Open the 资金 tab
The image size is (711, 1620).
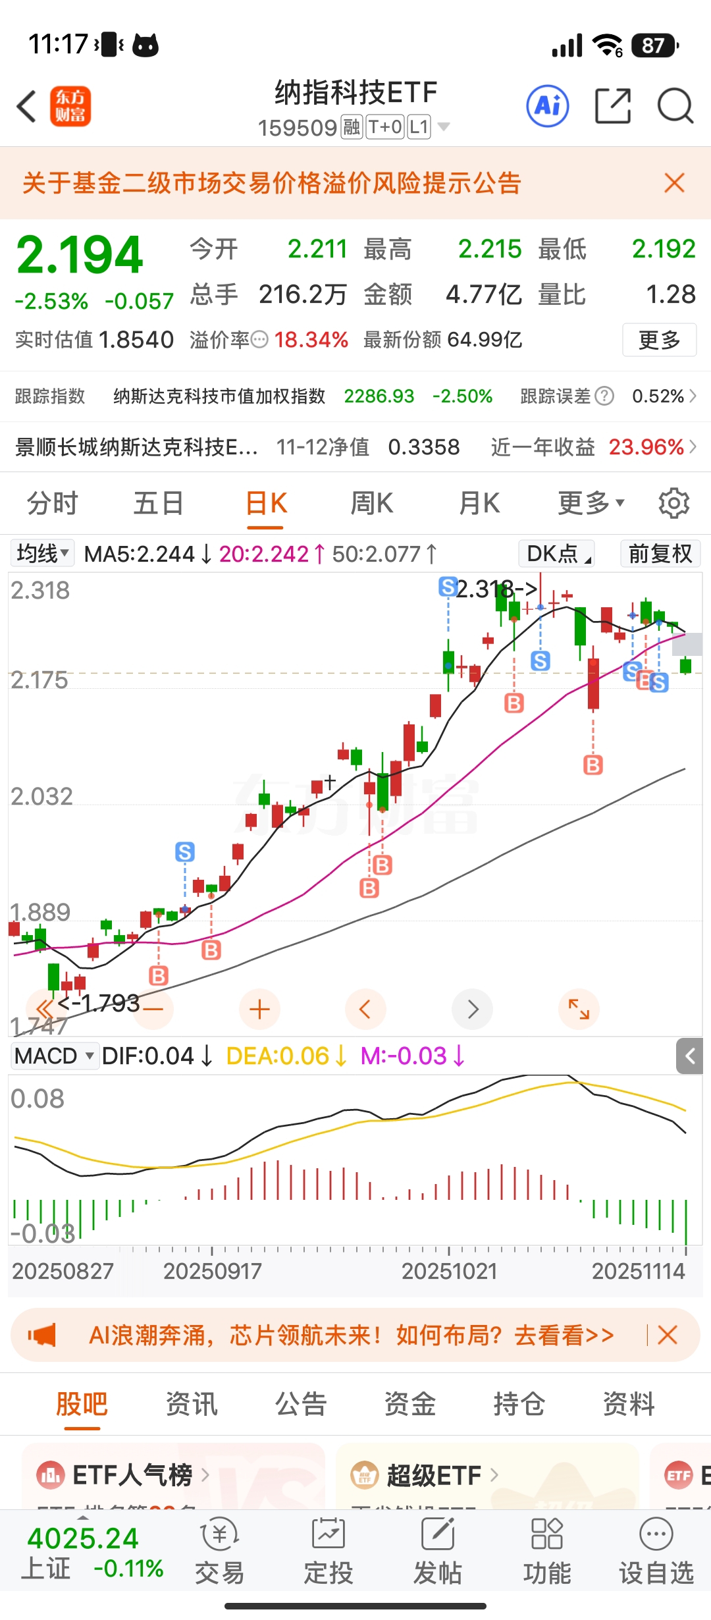tap(410, 1404)
